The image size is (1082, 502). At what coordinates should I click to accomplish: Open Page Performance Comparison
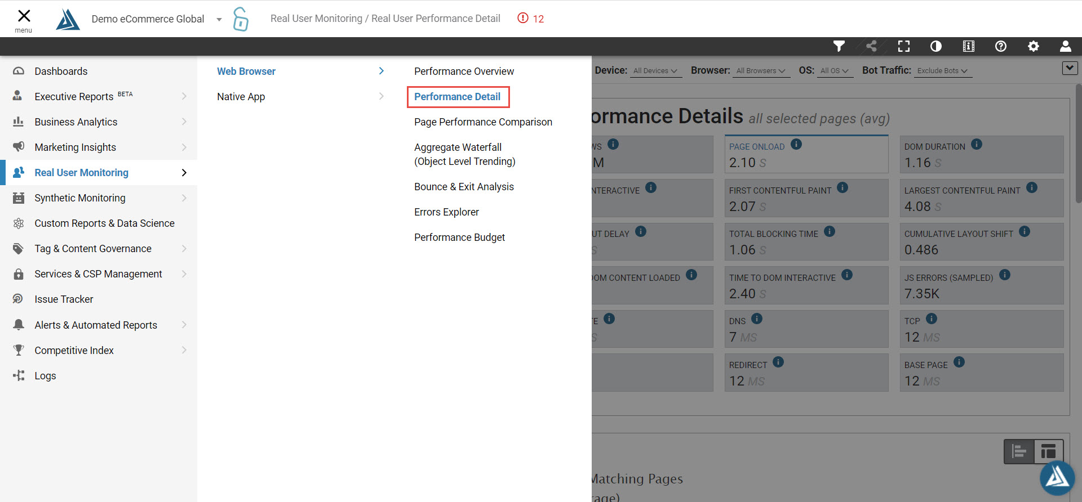pyautogui.click(x=483, y=122)
